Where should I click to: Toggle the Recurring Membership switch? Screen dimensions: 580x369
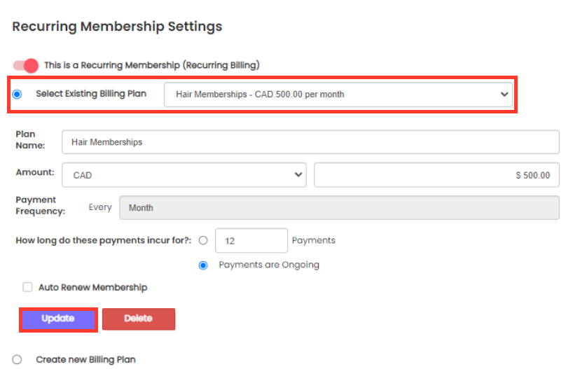26,65
